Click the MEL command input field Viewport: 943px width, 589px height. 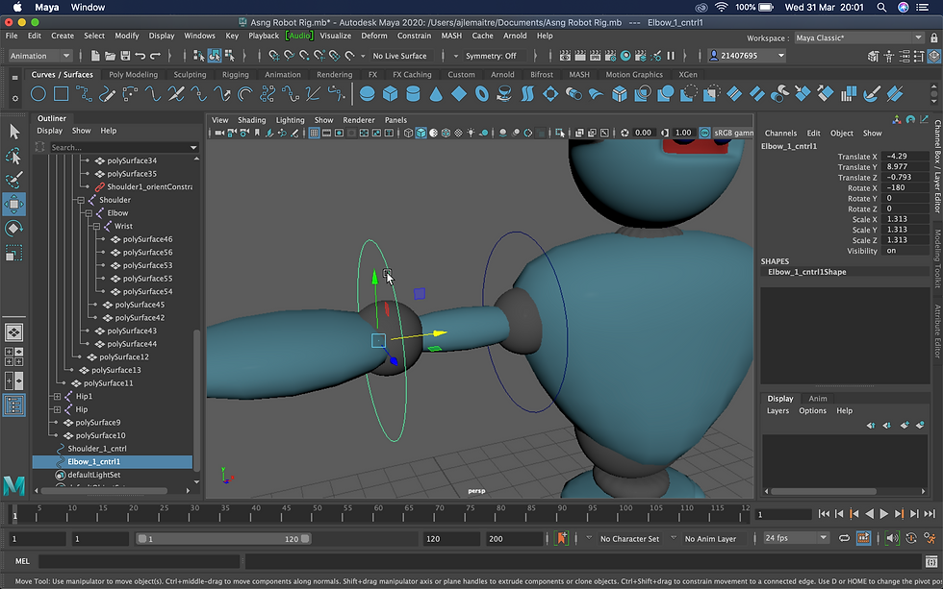click(139, 561)
